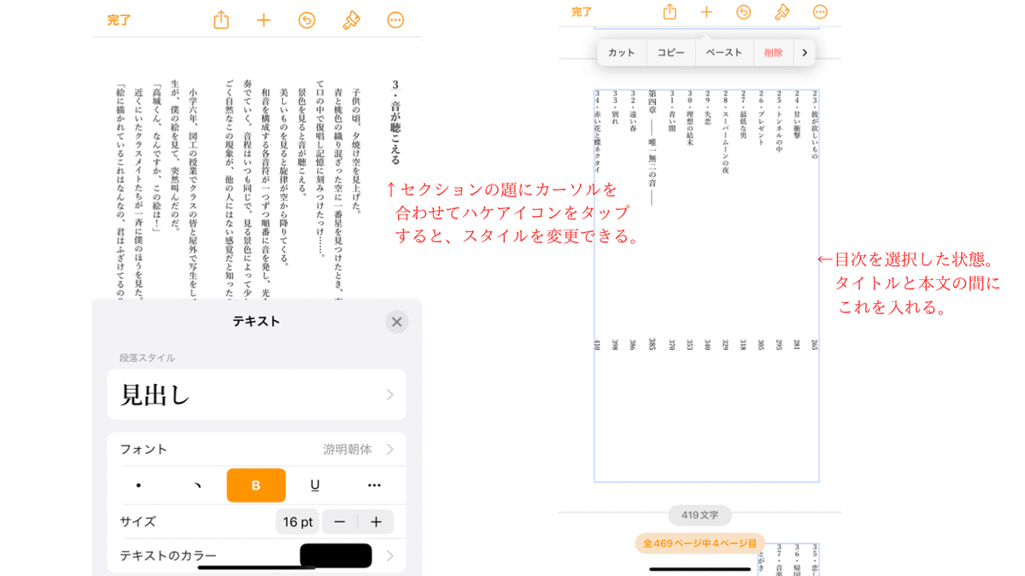The width and height of the screenshot is (1025, 576).
Task: Tap TOC entry 31・青い闇
Action: (671, 110)
